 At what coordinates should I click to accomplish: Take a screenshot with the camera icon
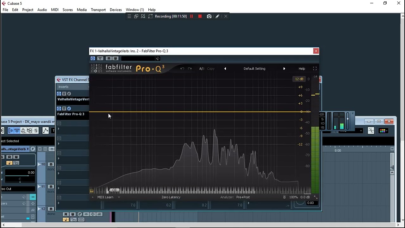(209, 16)
